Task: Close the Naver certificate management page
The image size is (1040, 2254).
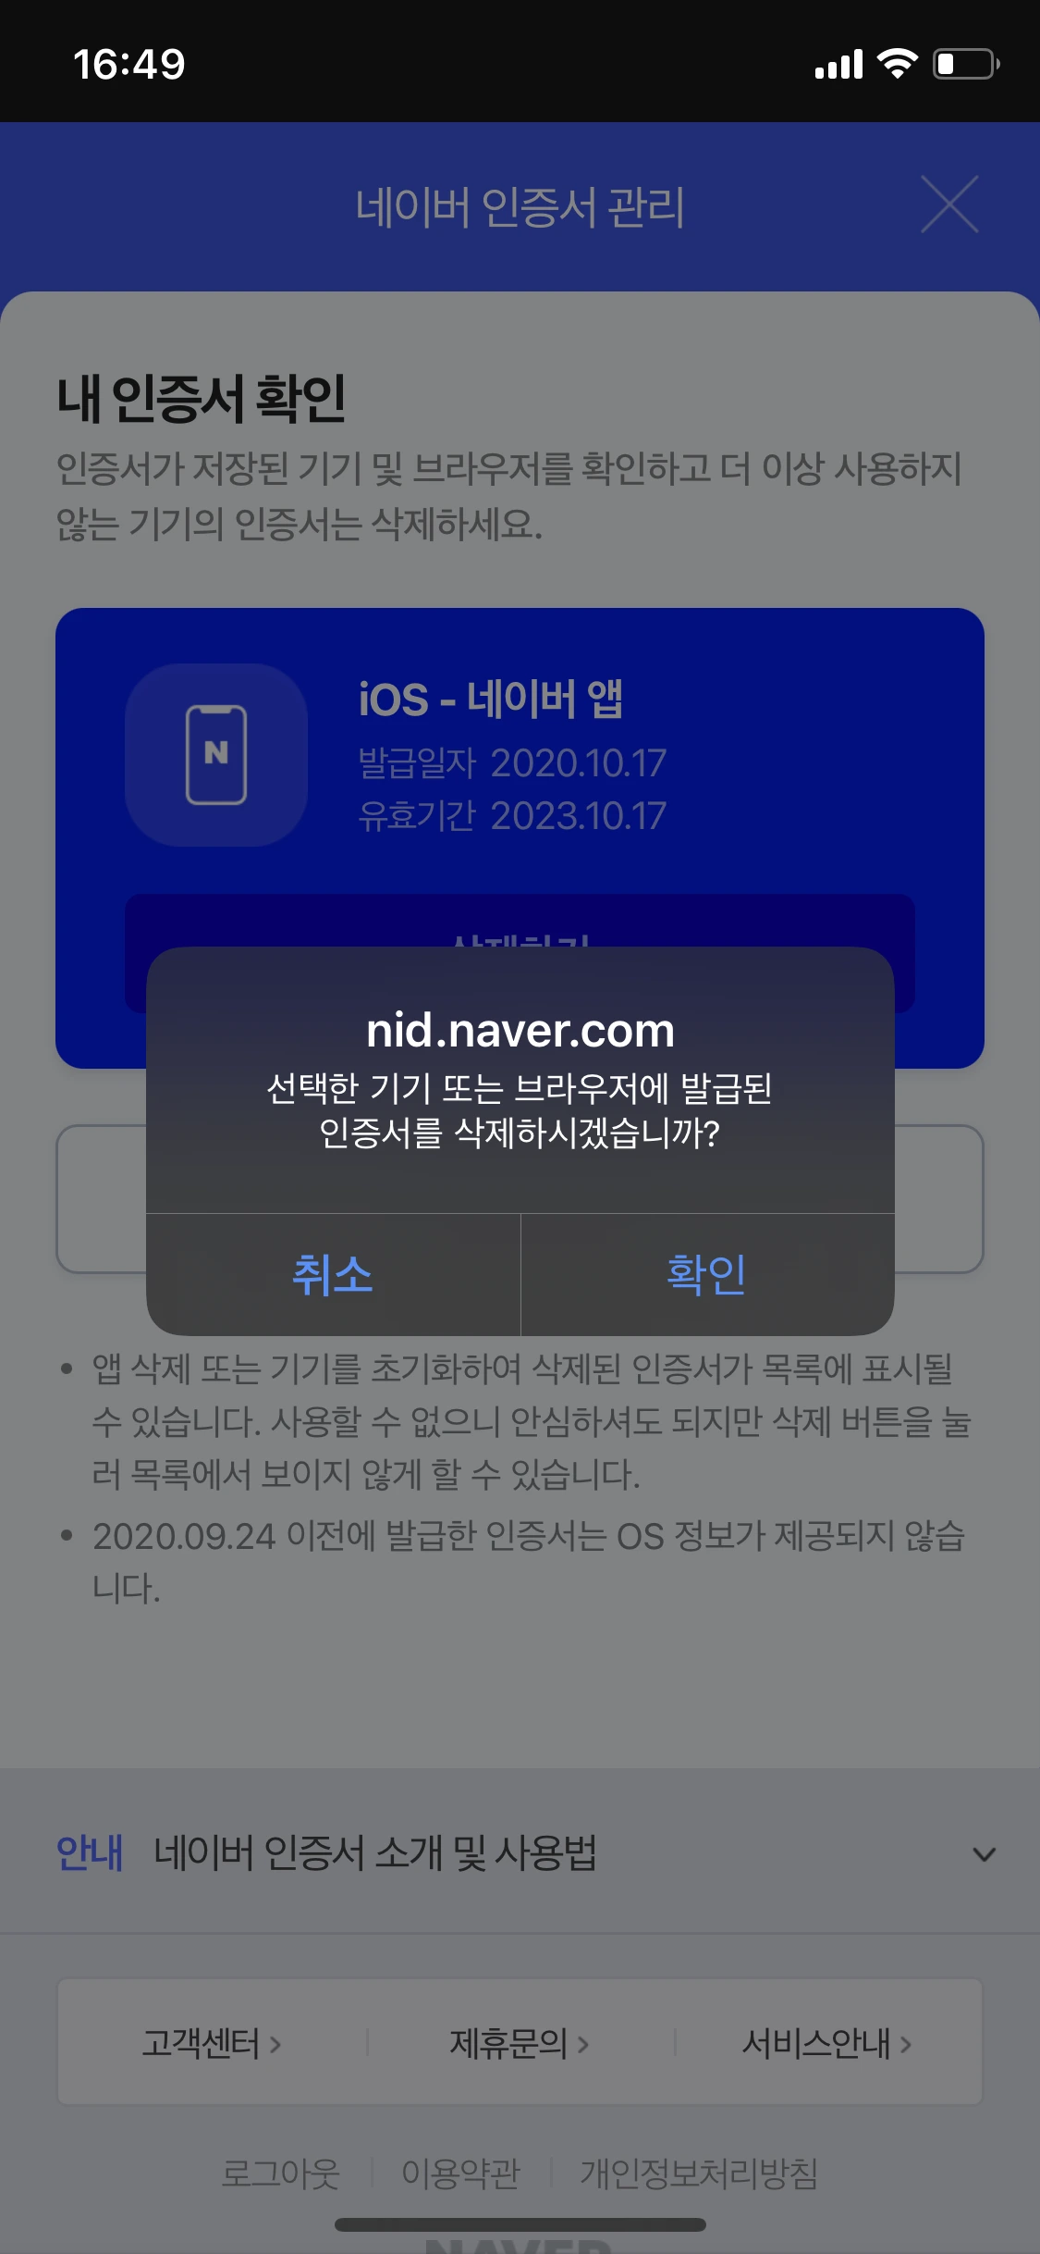Action: [949, 204]
